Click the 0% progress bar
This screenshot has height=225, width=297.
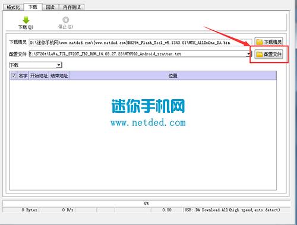click(x=147, y=203)
